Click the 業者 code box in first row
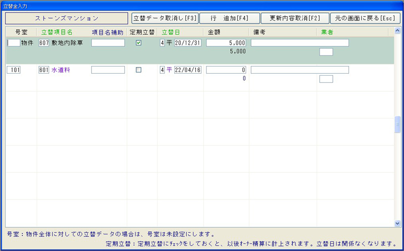The width and height of the screenshot is (404, 251). pos(326,52)
